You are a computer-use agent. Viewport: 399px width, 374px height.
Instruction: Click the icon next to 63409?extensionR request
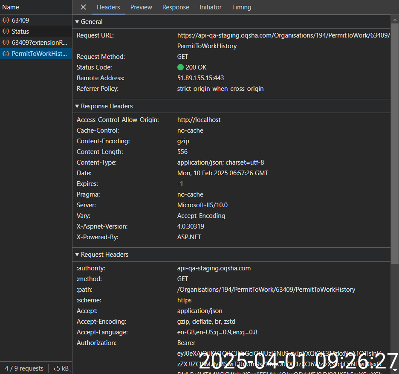tap(6, 43)
